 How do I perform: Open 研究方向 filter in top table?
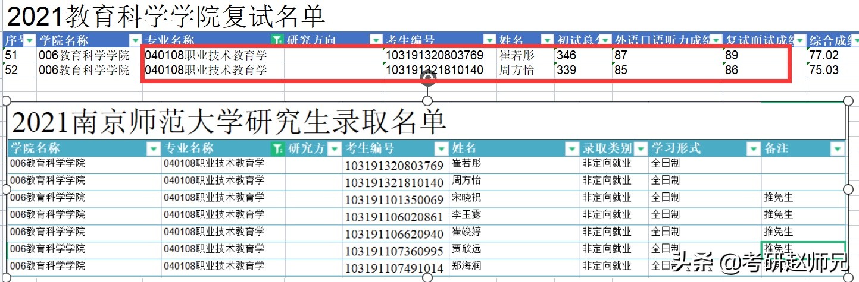pos(376,40)
